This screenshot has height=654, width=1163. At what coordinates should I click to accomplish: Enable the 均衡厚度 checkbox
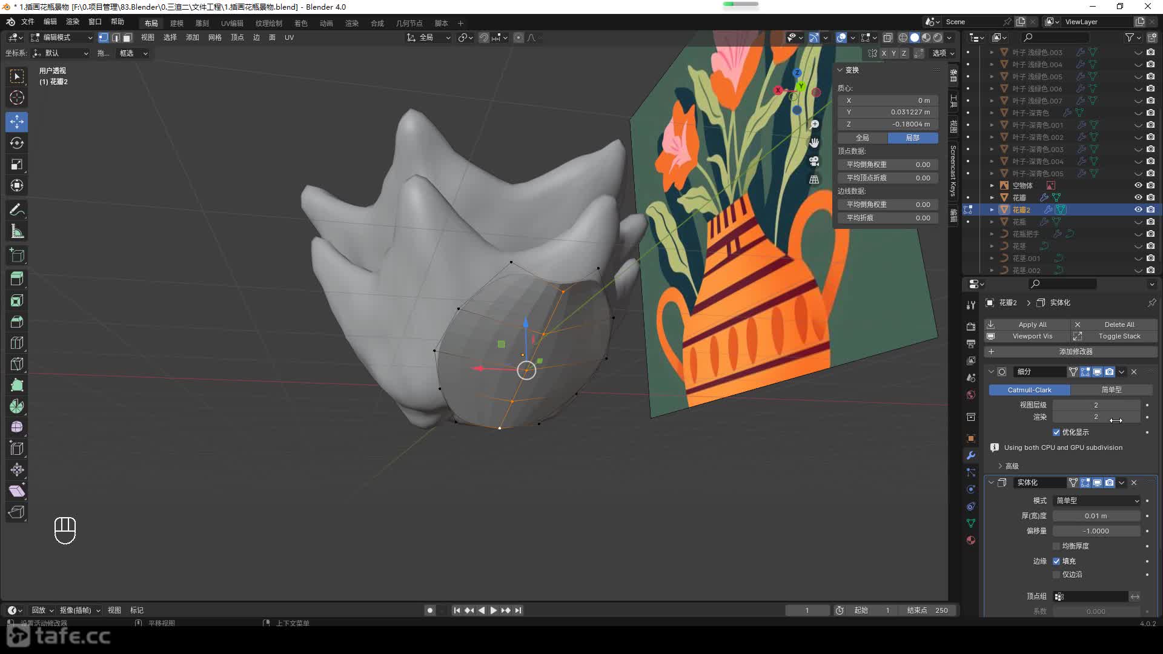pyautogui.click(x=1056, y=546)
